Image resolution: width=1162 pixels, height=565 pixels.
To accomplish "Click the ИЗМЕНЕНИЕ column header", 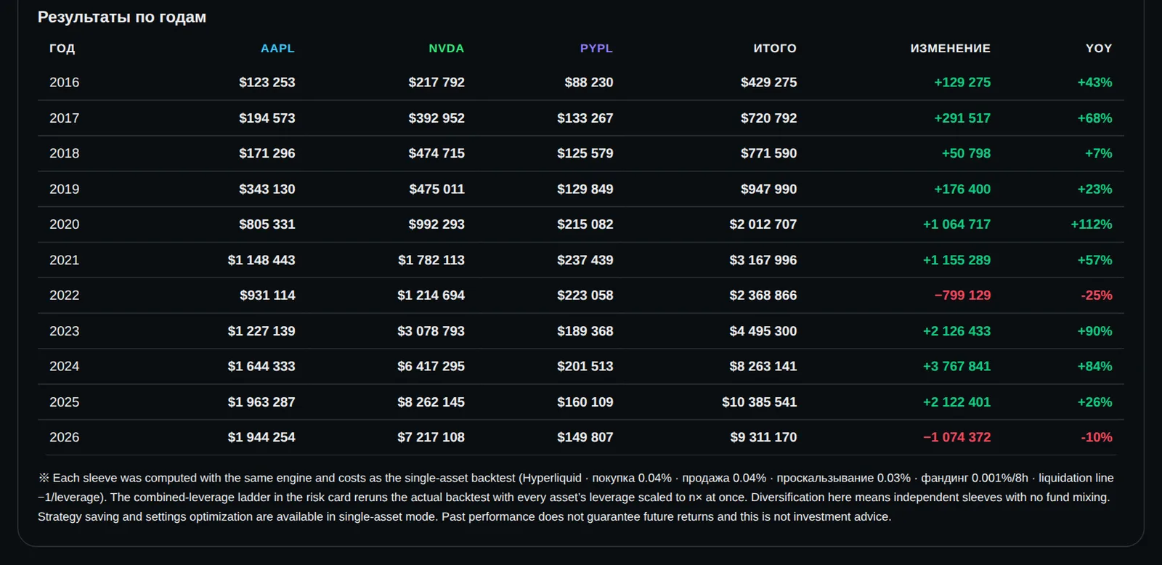I will click(950, 48).
